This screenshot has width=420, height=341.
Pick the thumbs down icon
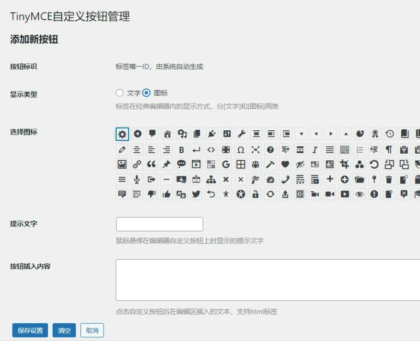click(152, 194)
